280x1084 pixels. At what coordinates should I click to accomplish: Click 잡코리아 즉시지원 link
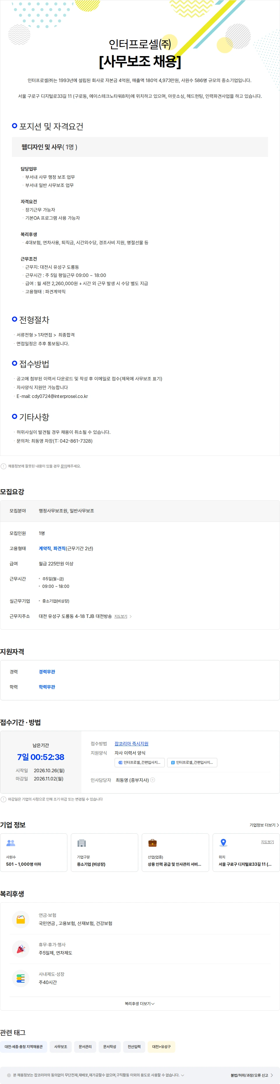[x=131, y=744]
